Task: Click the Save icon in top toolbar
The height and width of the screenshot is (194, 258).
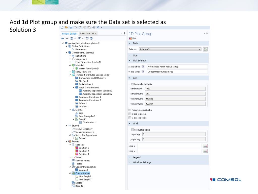Action: click(x=71, y=27)
